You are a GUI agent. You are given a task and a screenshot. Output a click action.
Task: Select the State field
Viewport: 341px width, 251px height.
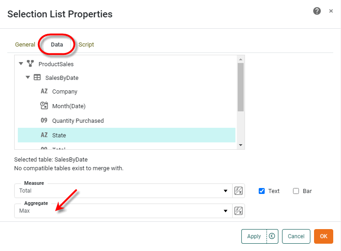(127, 135)
